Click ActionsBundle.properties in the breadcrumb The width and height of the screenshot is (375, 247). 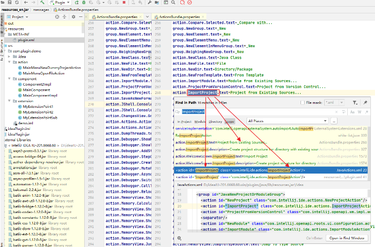point(76,10)
